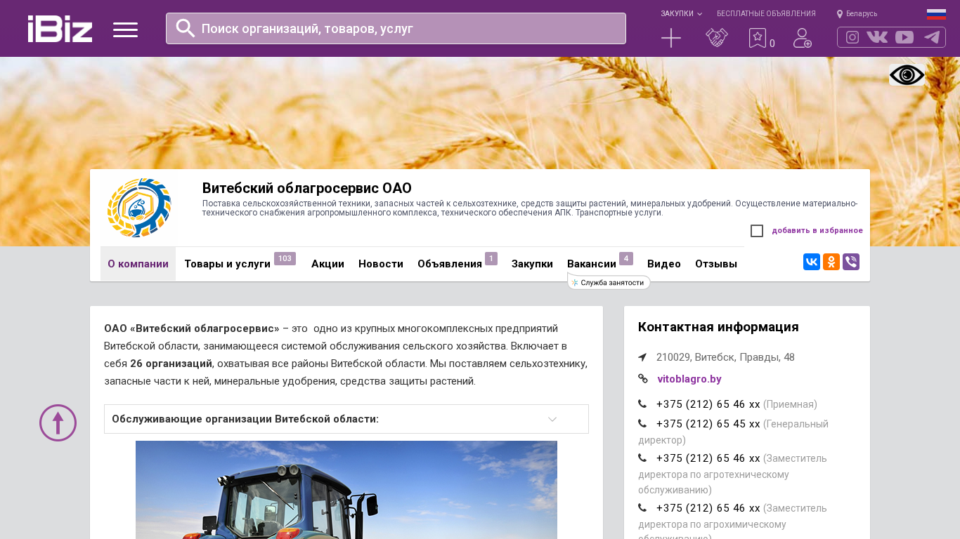Image resolution: width=960 pixels, height=539 pixels.
Task: Click the plus add icon in header
Action: point(671,38)
